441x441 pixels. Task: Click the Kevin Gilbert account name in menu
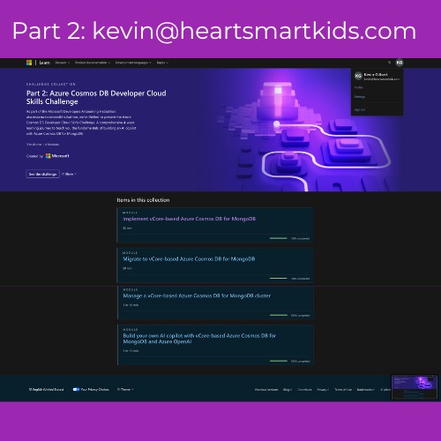click(376, 75)
